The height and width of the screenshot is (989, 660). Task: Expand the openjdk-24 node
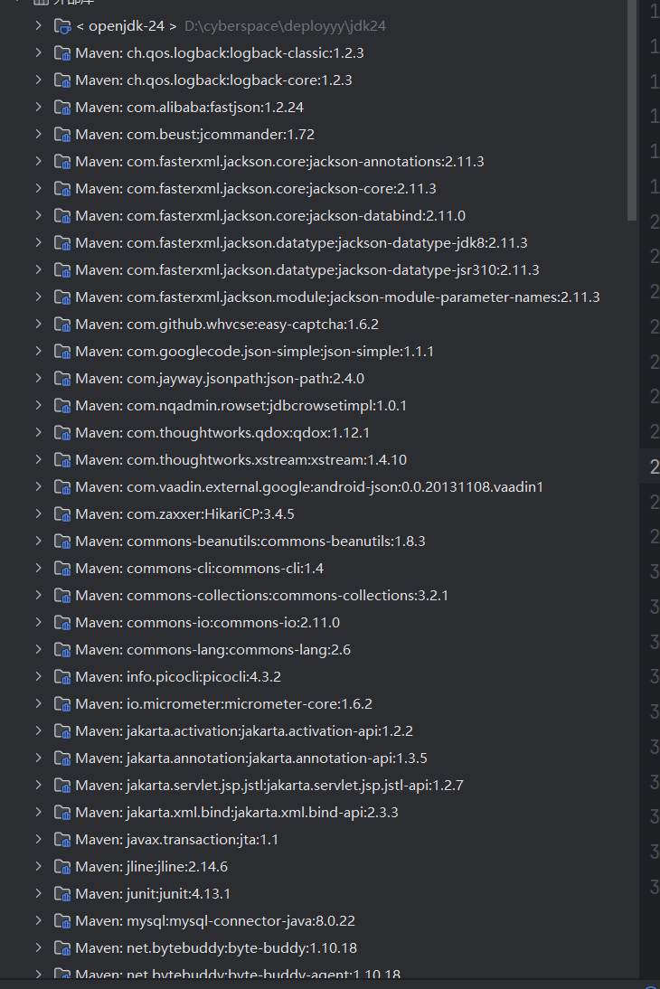pos(39,26)
